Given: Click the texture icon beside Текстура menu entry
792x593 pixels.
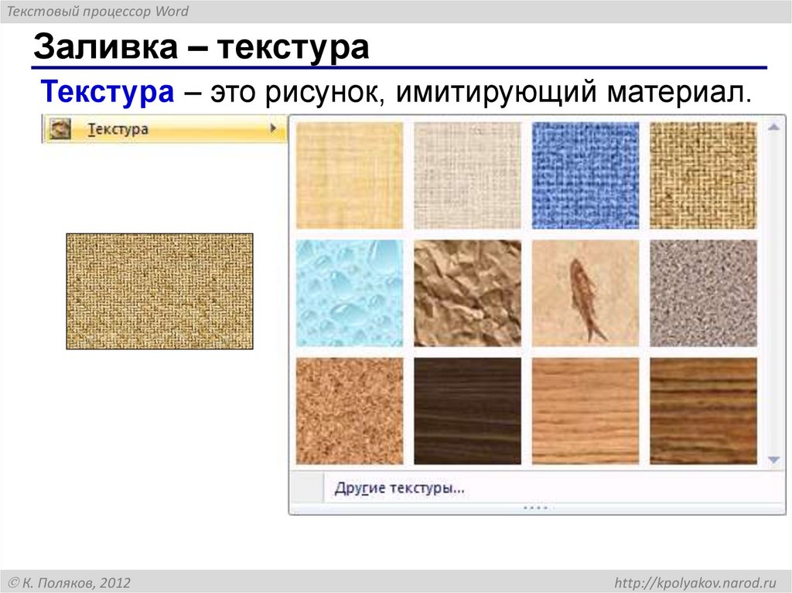Looking at the screenshot, I should (60, 128).
